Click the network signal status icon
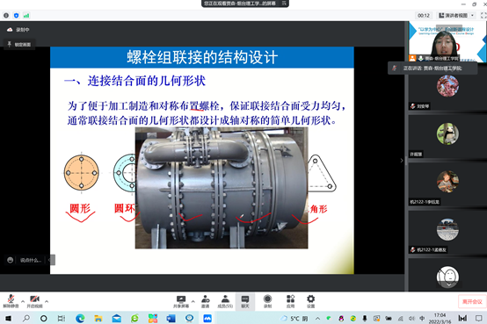 click(x=26, y=15)
